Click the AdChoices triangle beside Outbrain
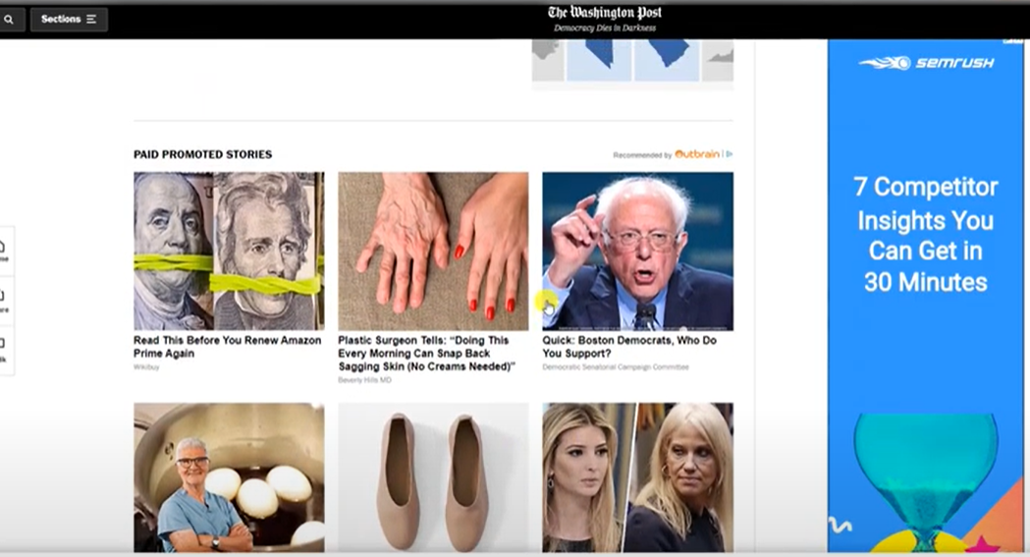 (730, 154)
